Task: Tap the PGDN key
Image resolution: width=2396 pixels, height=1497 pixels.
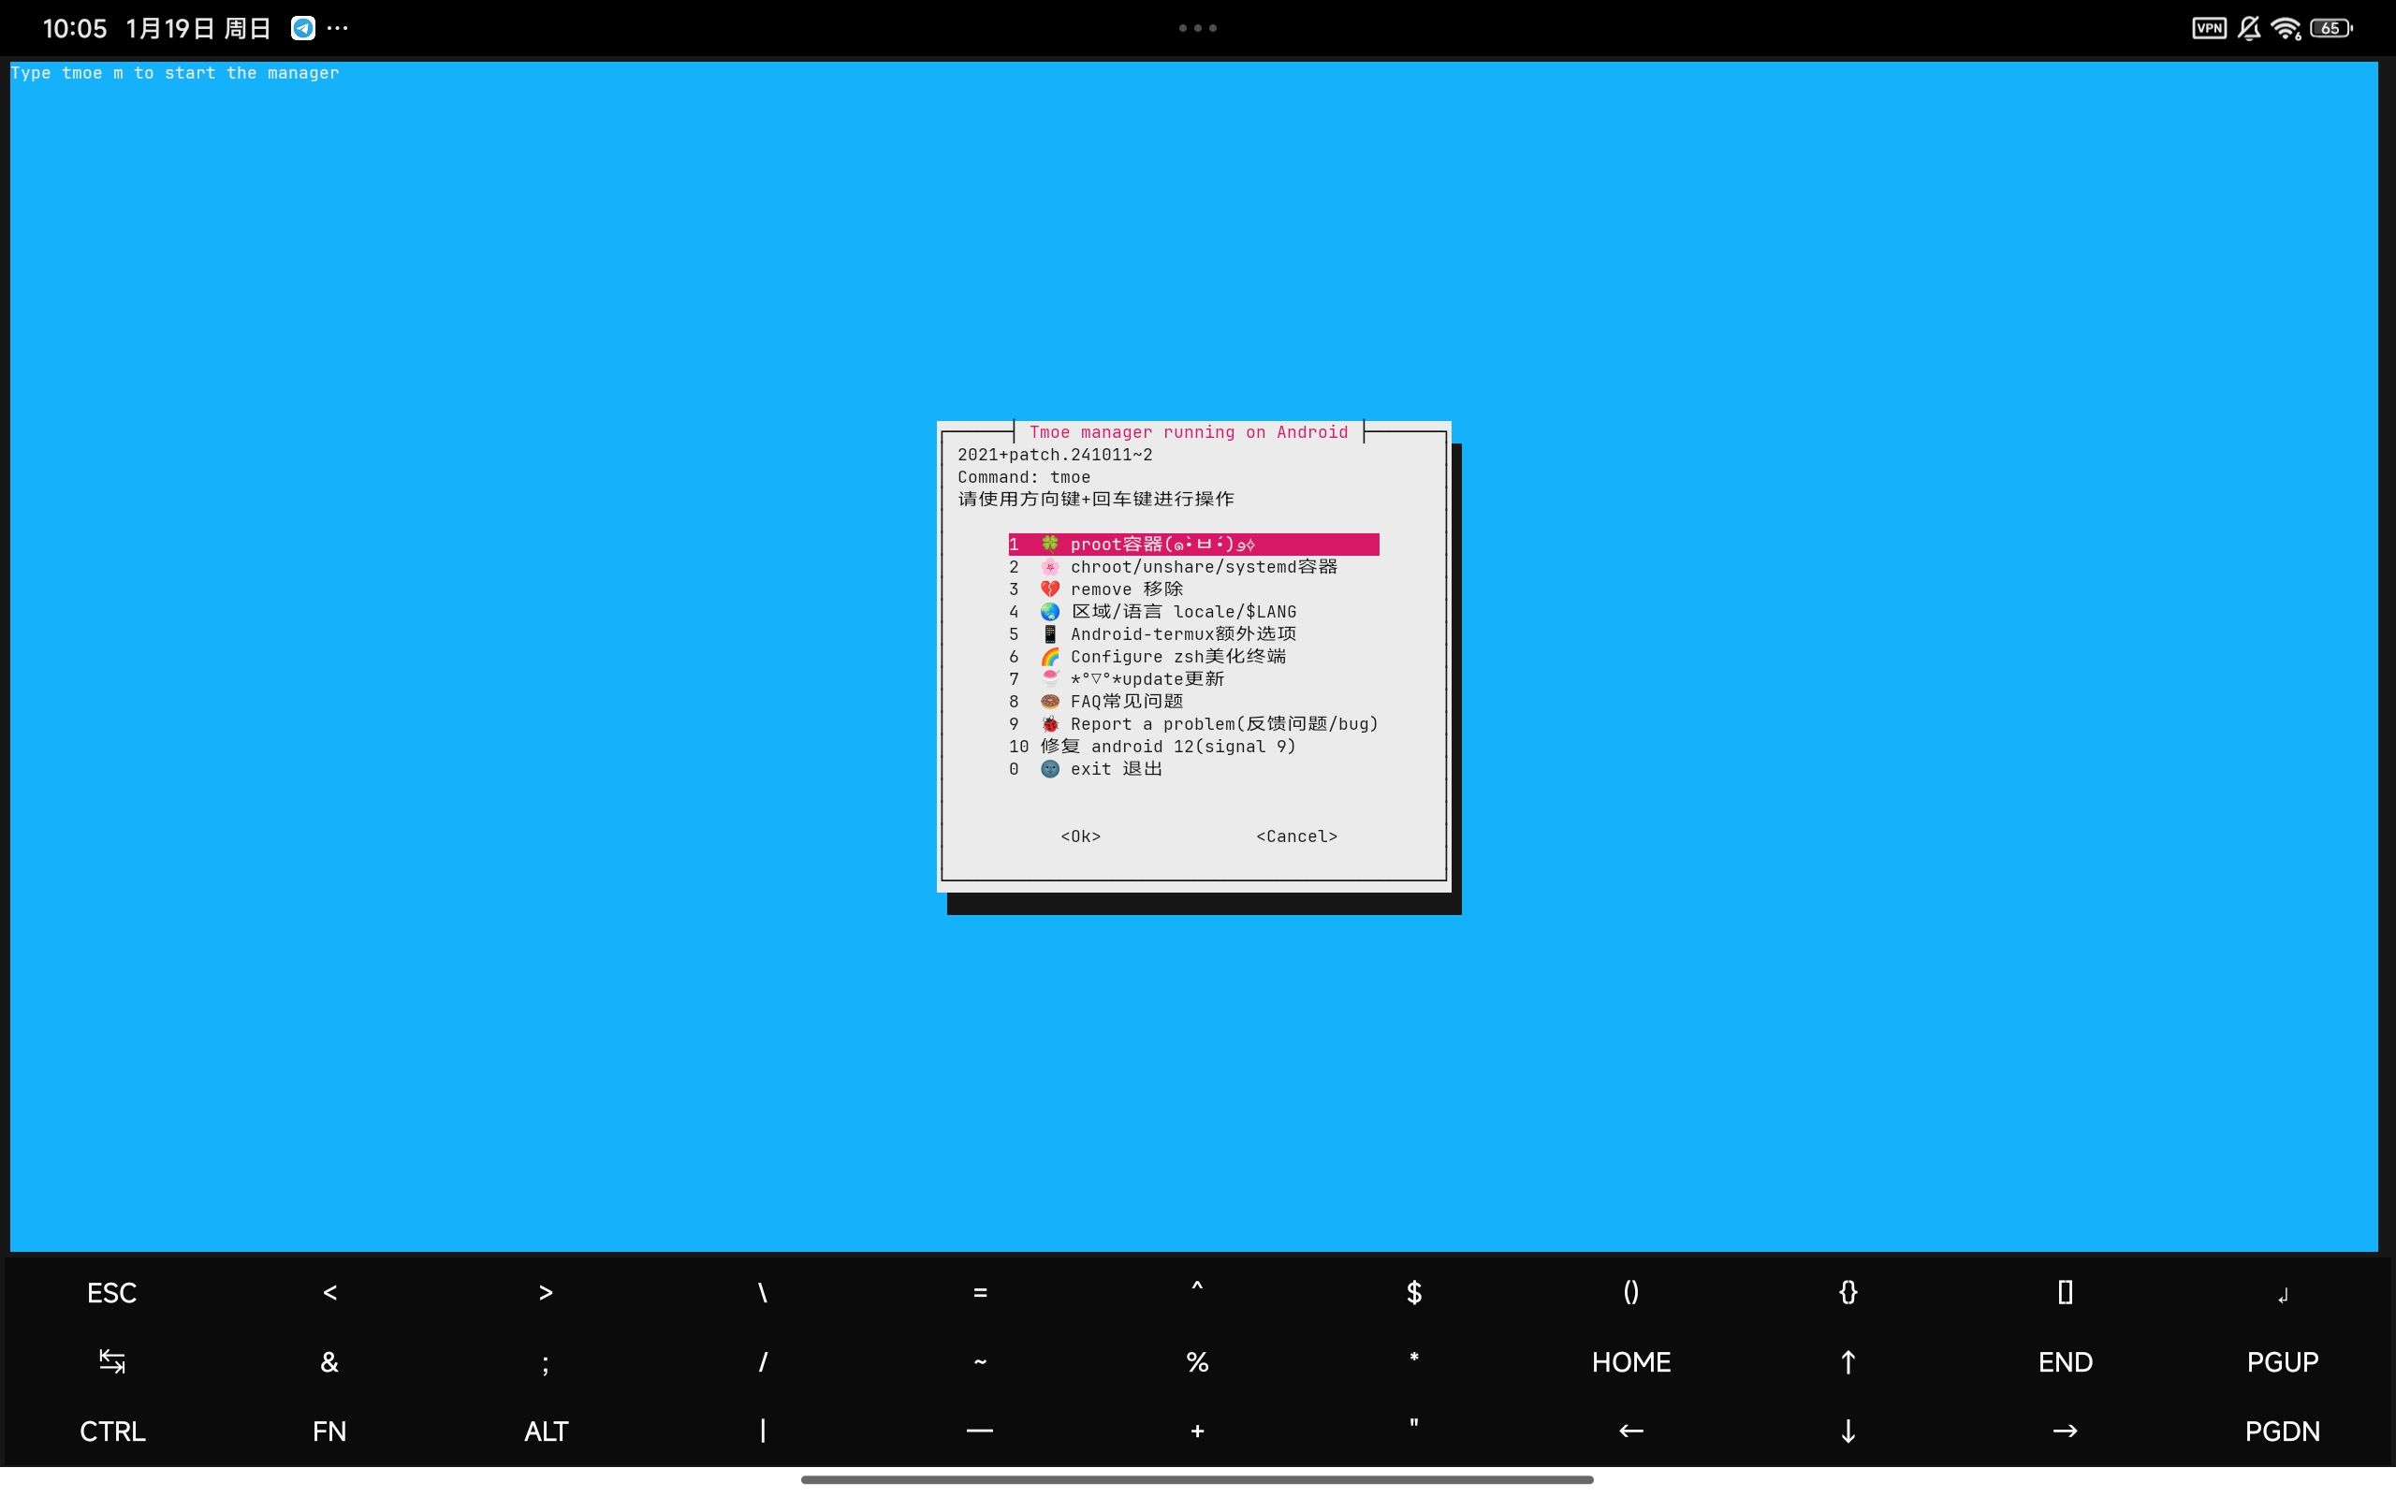Action: coord(2283,1432)
